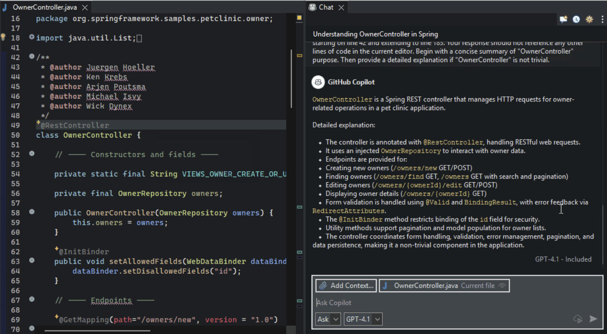Click the sparkle marker beside @GetMapping
This screenshot has width=607, height=334.
[x=57, y=318]
